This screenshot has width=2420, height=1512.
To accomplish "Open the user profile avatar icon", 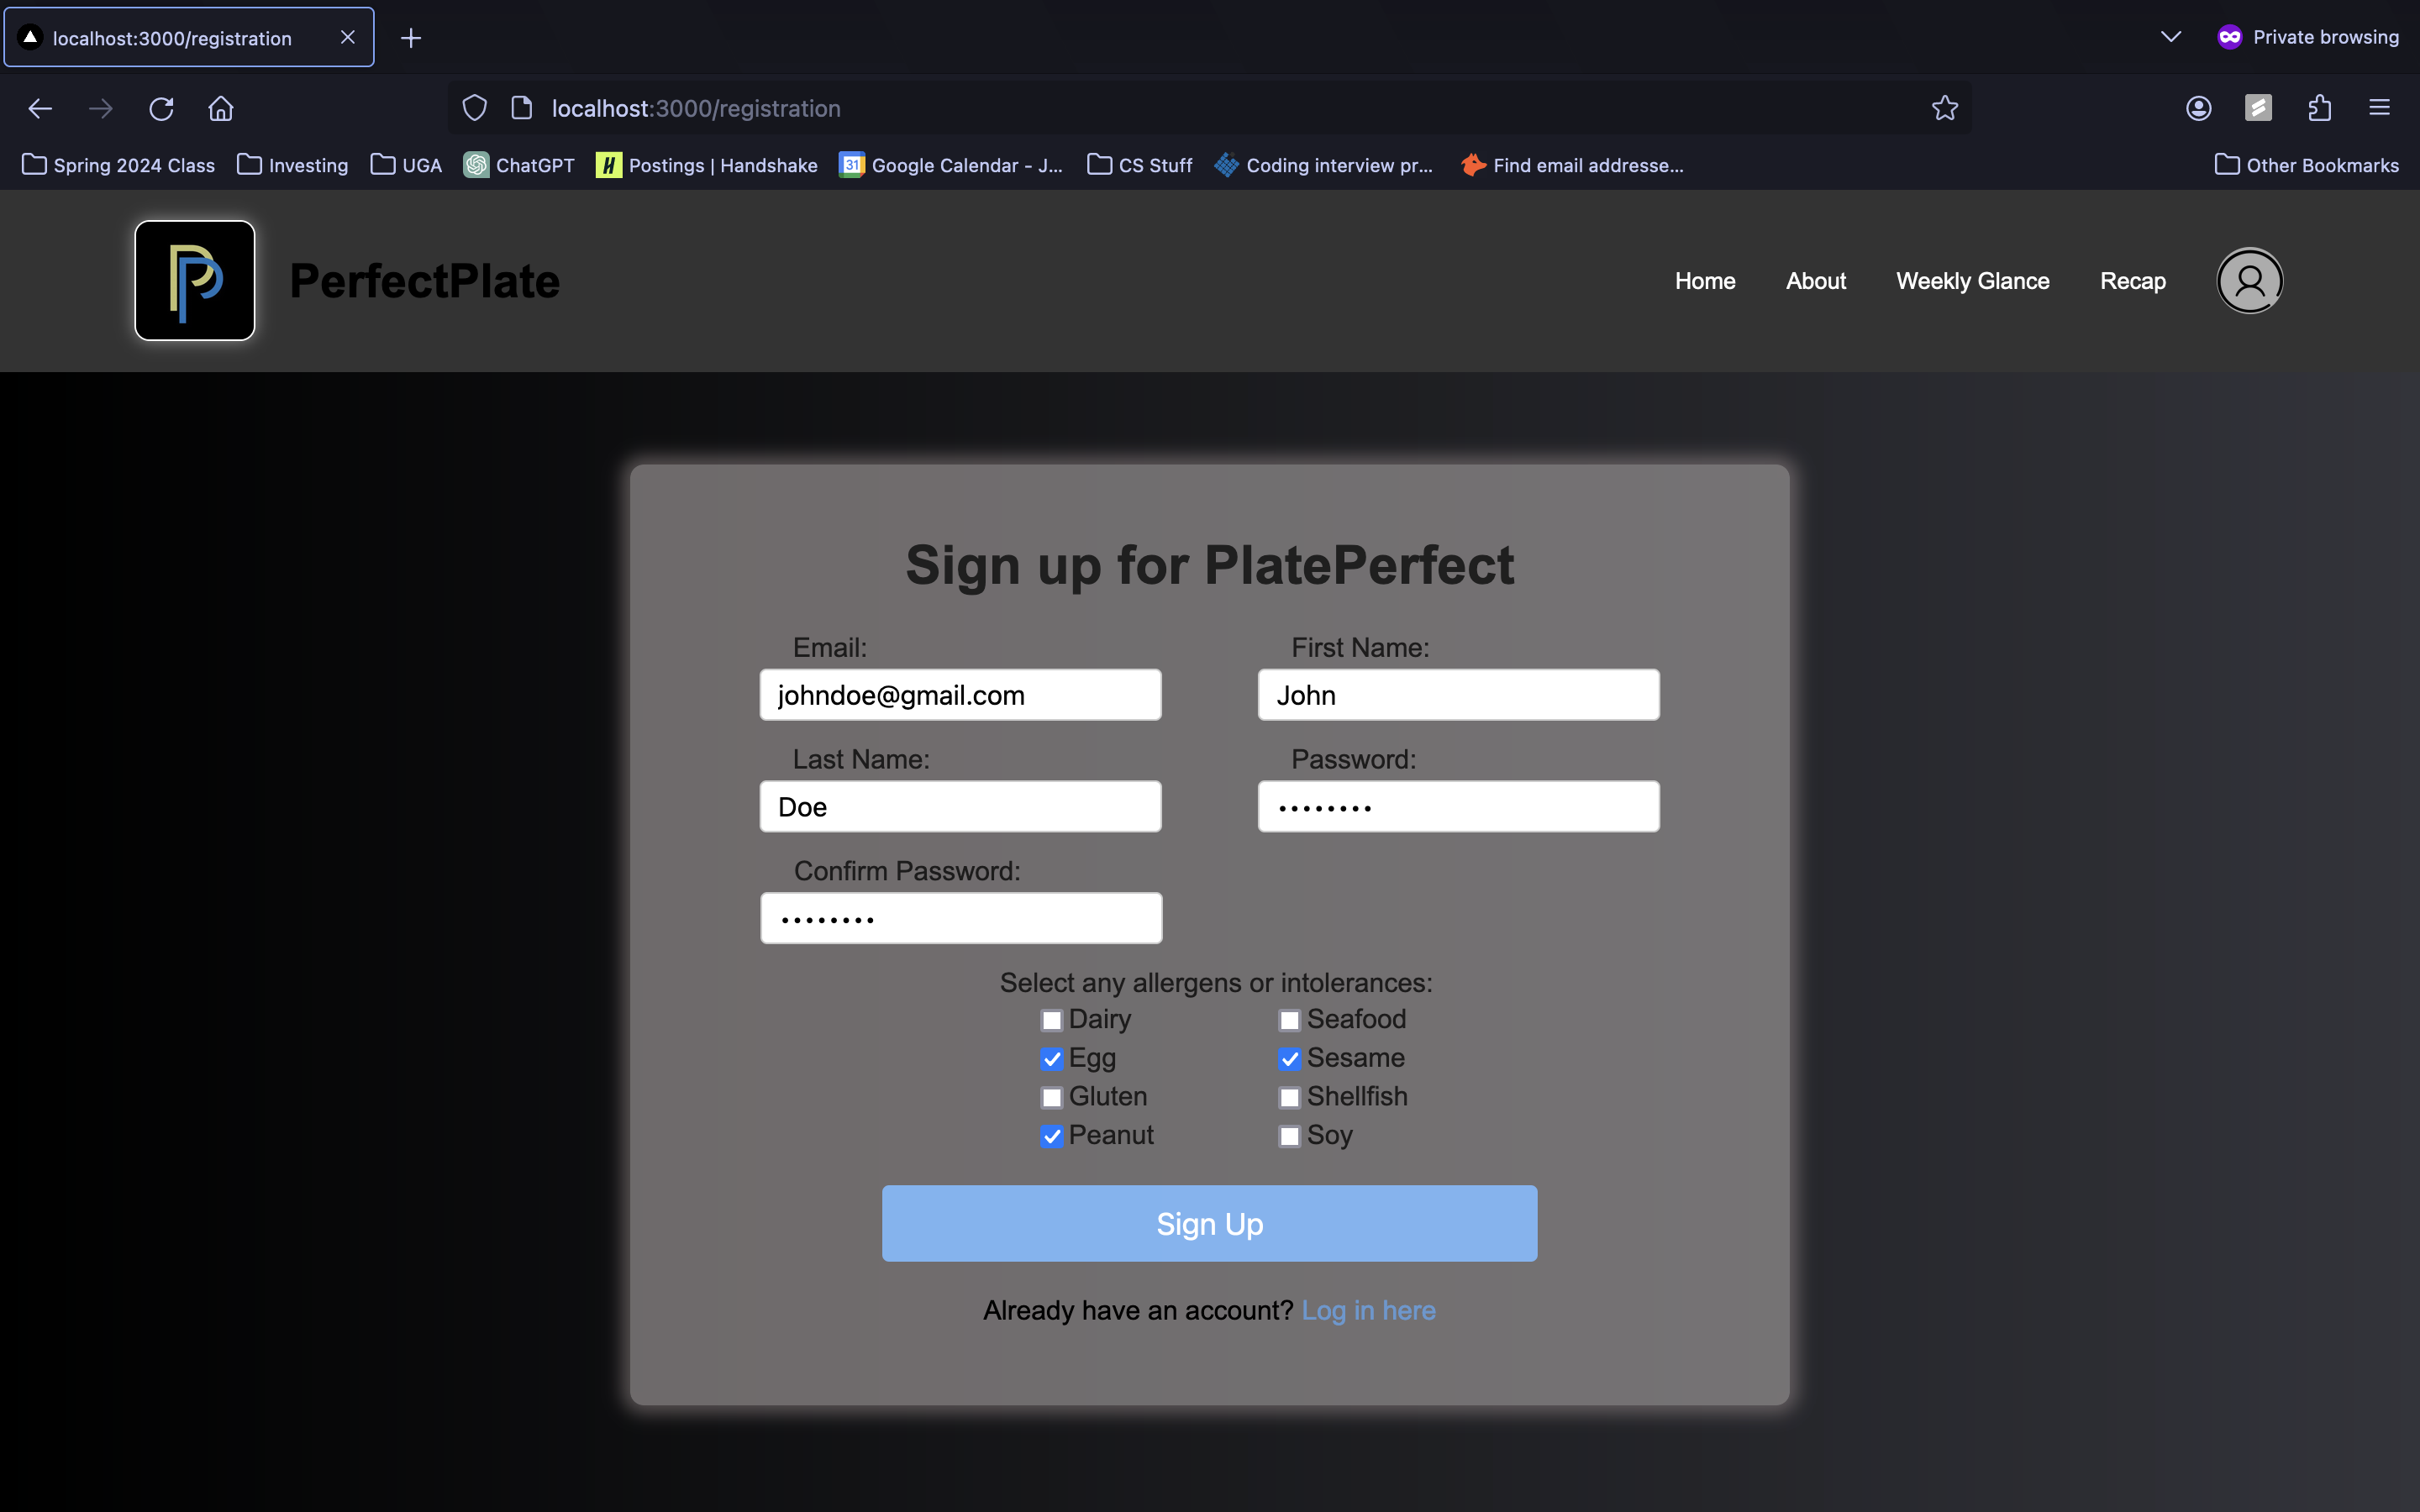I will (x=2249, y=281).
